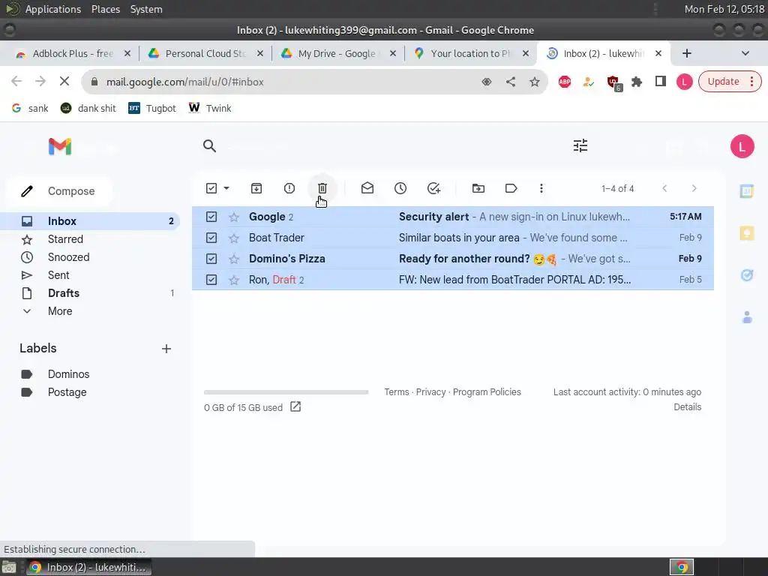Show search options filter icon
Screen dimensions: 768x576
[580, 146]
